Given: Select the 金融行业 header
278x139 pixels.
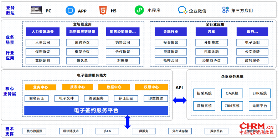Looking at the screenshot, I should pyautogui.click(x=171, y=32).
